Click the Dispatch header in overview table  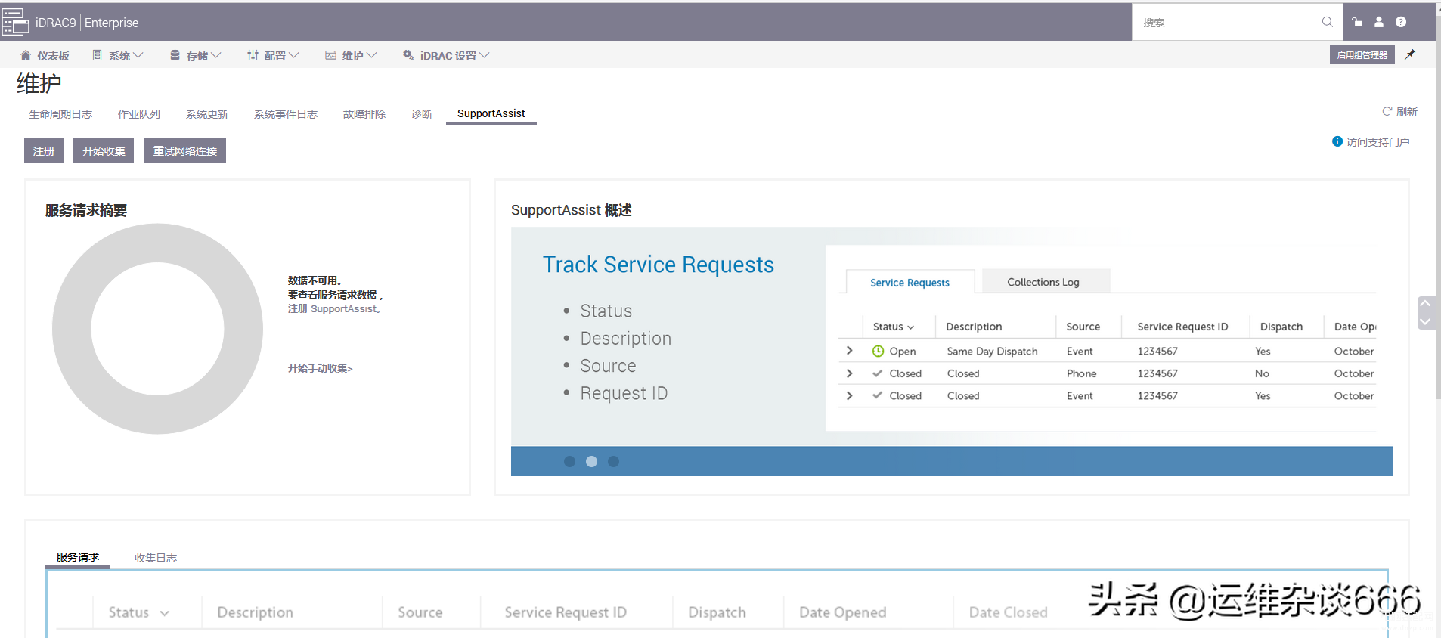tap(1281, 327)
